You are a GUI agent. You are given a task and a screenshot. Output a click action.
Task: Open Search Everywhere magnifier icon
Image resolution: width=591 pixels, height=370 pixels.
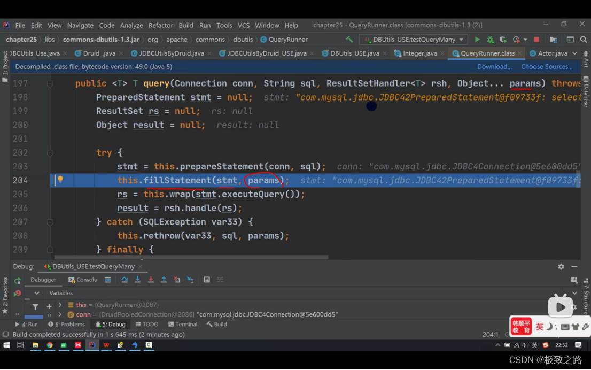[584, 39]
